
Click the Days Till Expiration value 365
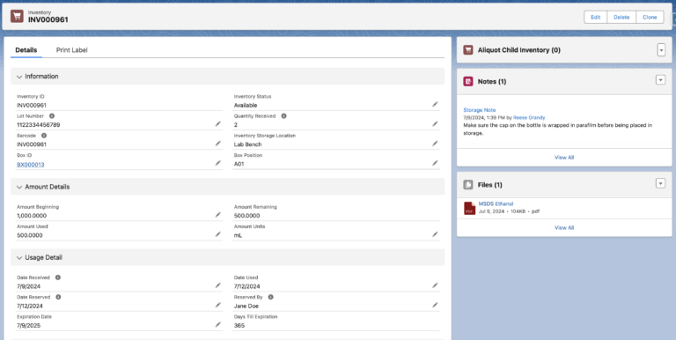[x=239, y=326]
